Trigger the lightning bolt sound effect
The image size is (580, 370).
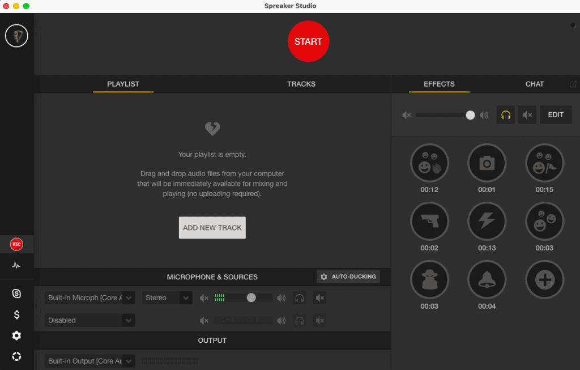pos(487,221)
